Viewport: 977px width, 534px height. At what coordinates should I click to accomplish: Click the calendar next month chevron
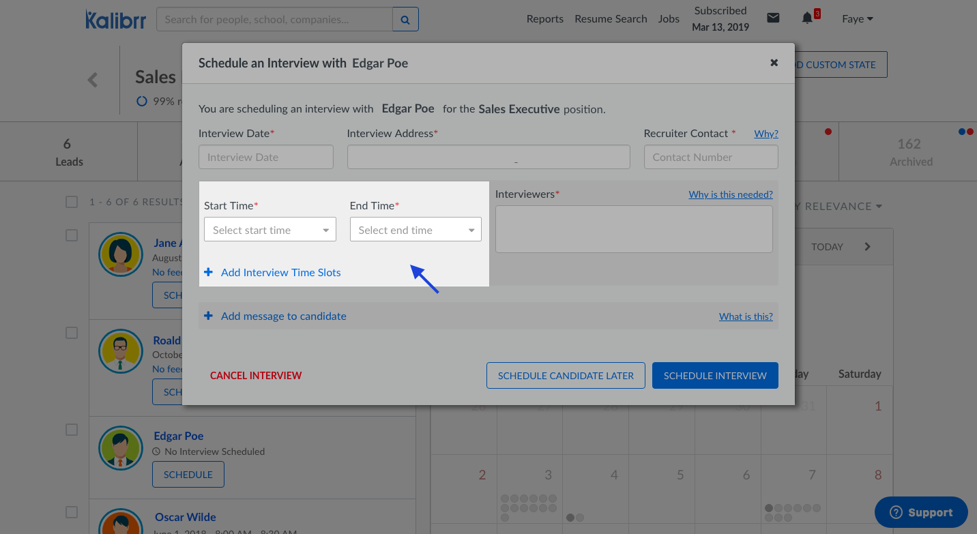[868, 247]
